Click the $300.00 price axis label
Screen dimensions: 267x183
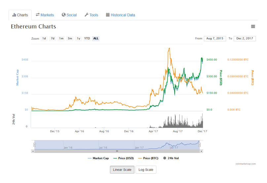point(212,76)
